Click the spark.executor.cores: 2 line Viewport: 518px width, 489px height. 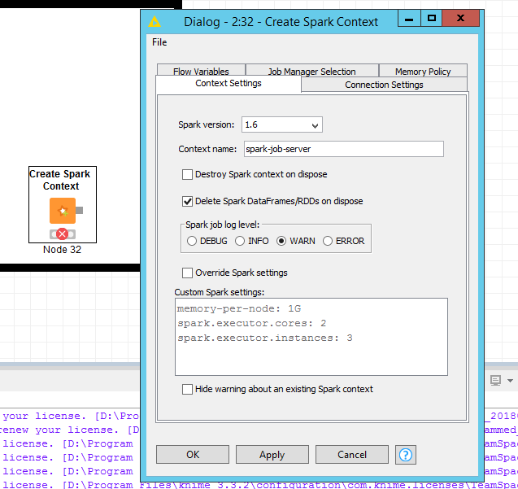pyautogui.click(x=252, y=323)
